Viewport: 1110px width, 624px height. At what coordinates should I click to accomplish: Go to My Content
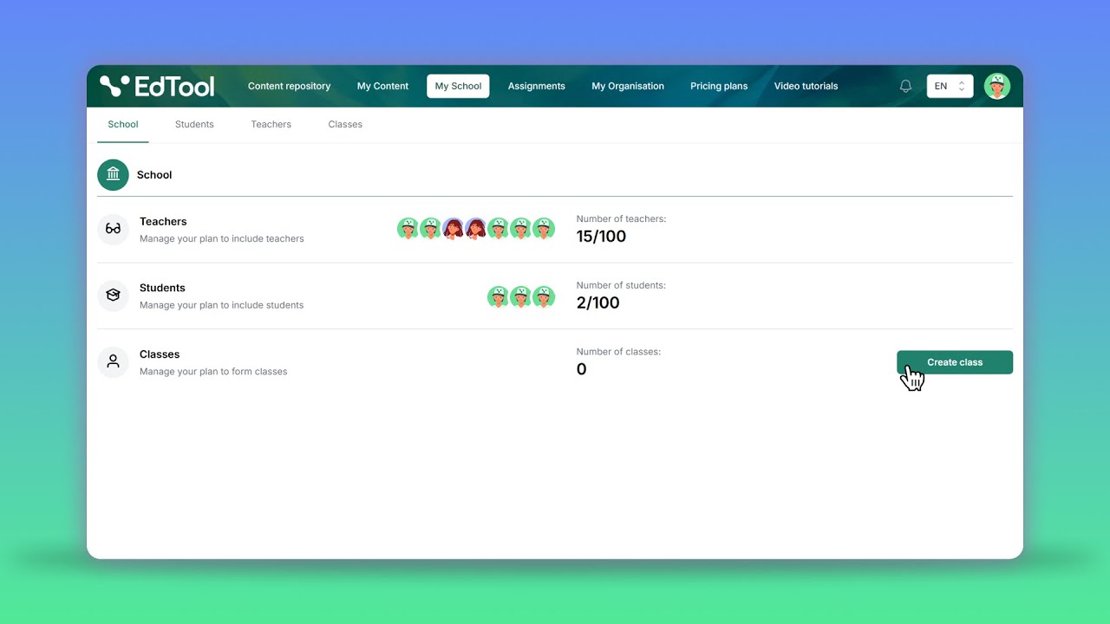[x=382, y=86]
